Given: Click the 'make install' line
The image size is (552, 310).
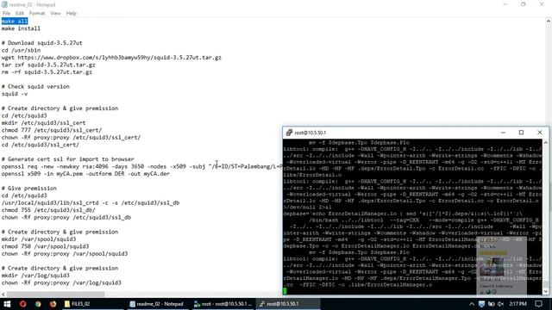Looking at the screenshot, I should pyautogui.click(x=21, y=28).
